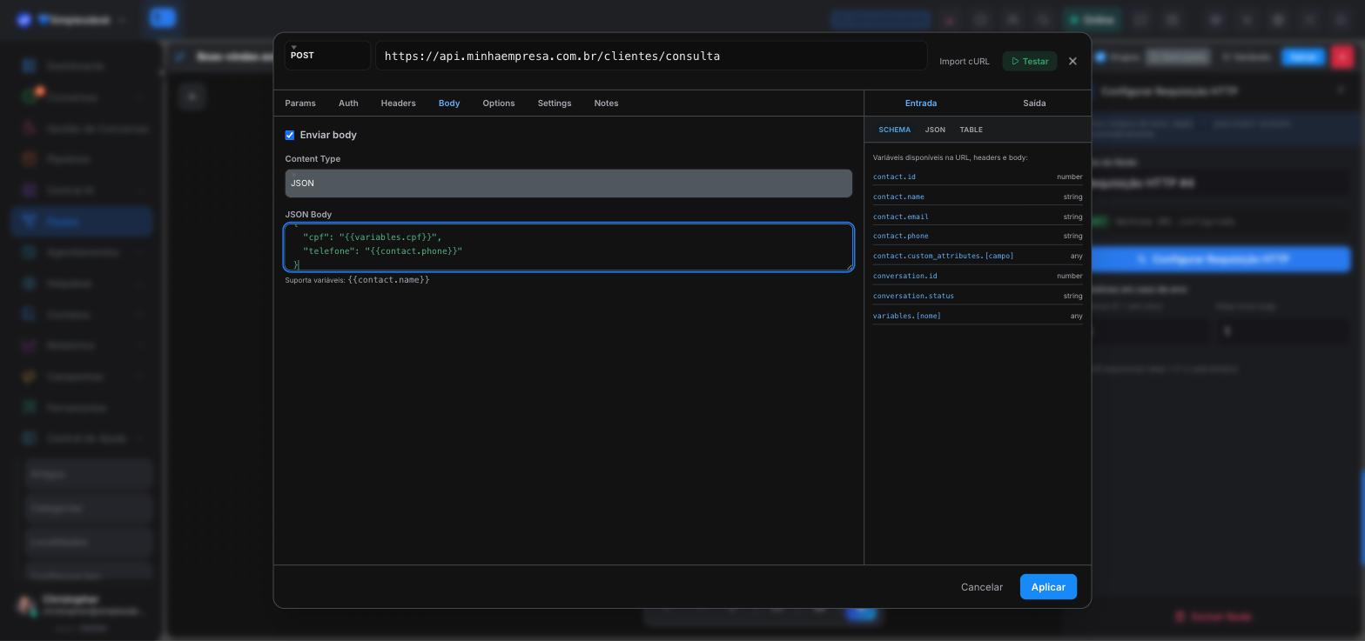Select the Entrada panel tab
This screenshot has width=1365, height=641.
coord(921,103)
